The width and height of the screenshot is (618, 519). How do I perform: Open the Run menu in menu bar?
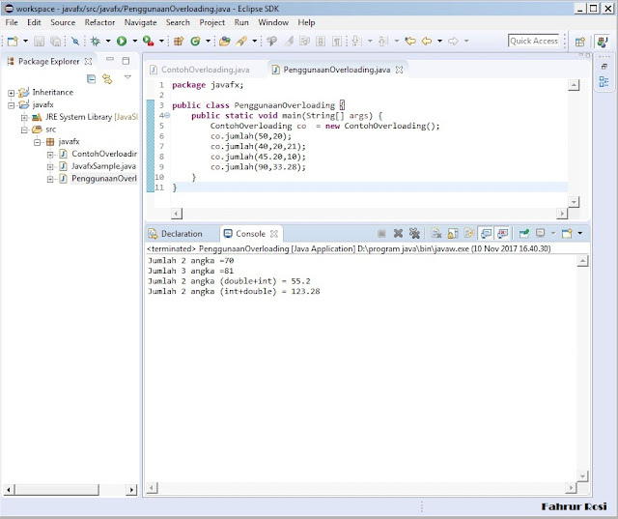point(241,22)
